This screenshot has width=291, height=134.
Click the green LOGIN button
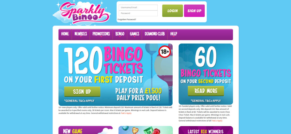[172, 11]
